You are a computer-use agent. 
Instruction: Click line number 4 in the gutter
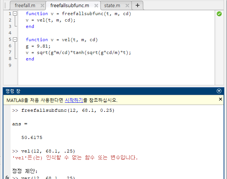[x=10, y=33]
